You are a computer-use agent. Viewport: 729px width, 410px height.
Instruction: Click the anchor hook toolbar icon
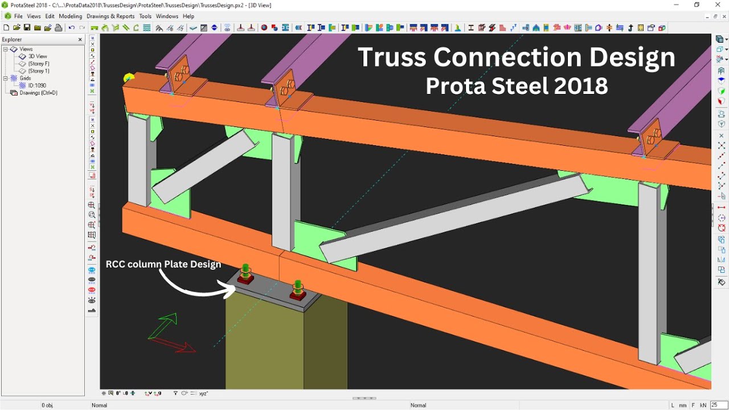(630, 28)
